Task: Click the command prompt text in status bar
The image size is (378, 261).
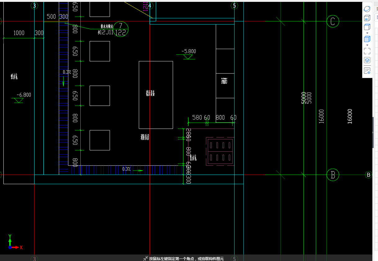Action: [186, 259]
